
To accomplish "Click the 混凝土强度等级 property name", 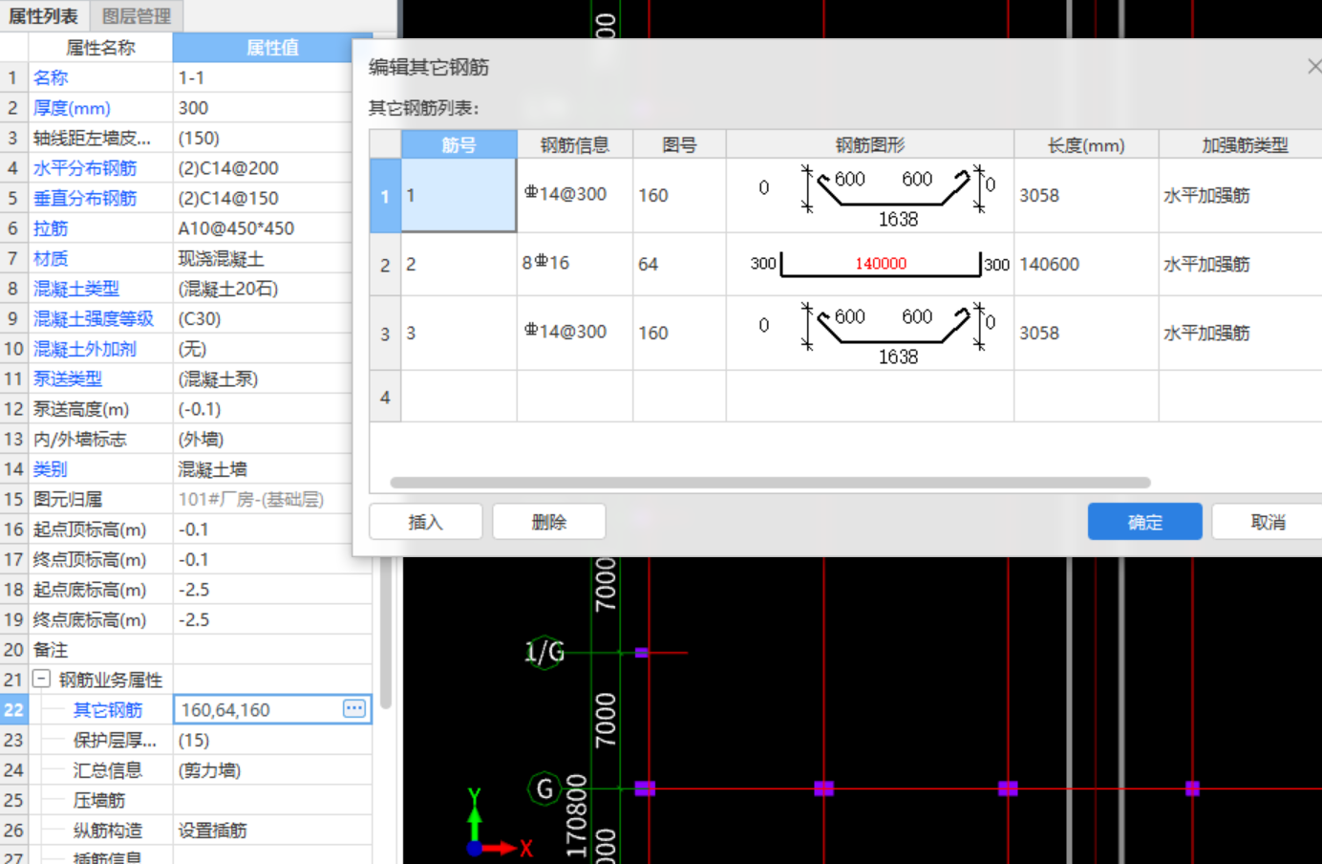I will click(x=94, y=318).
